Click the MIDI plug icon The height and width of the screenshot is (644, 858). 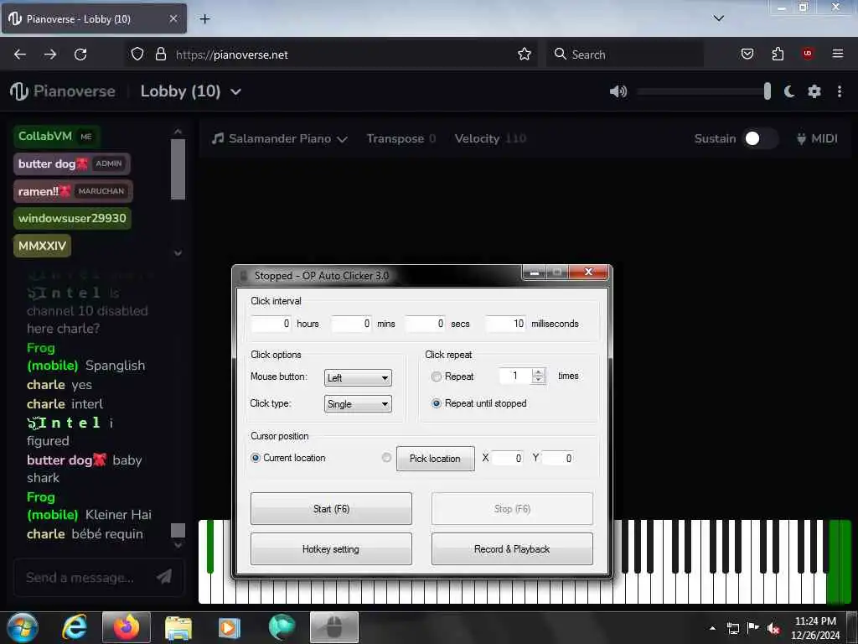[801, 138]
